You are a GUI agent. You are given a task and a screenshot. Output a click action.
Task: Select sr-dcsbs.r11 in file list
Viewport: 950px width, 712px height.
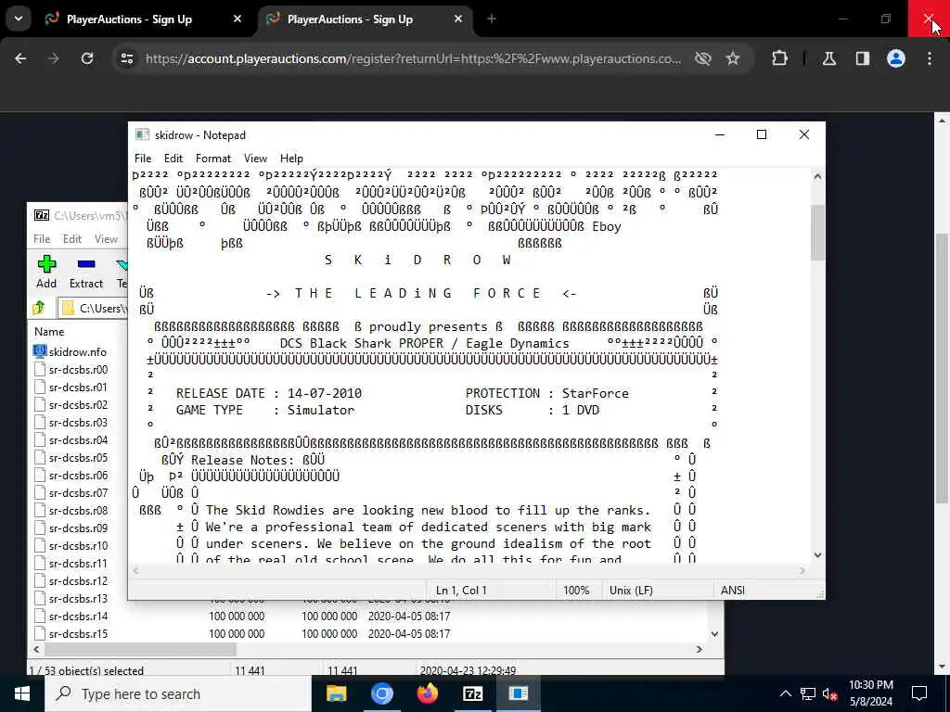[78, 563]
